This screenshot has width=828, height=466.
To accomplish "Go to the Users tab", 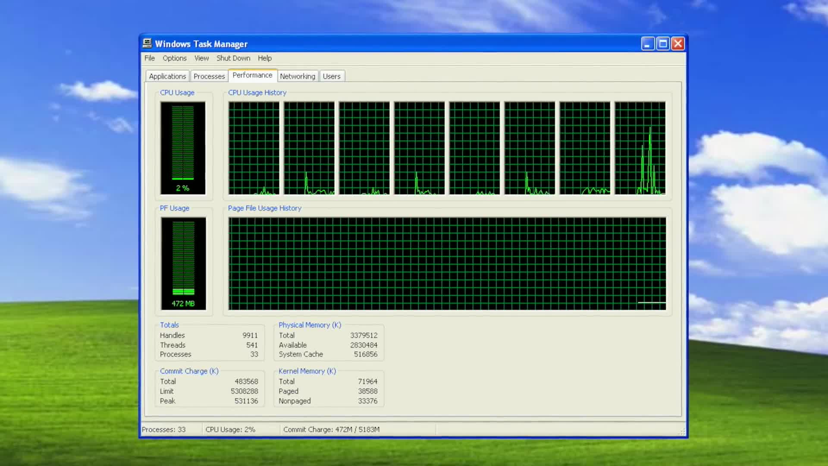I will (x=331, y=76).
